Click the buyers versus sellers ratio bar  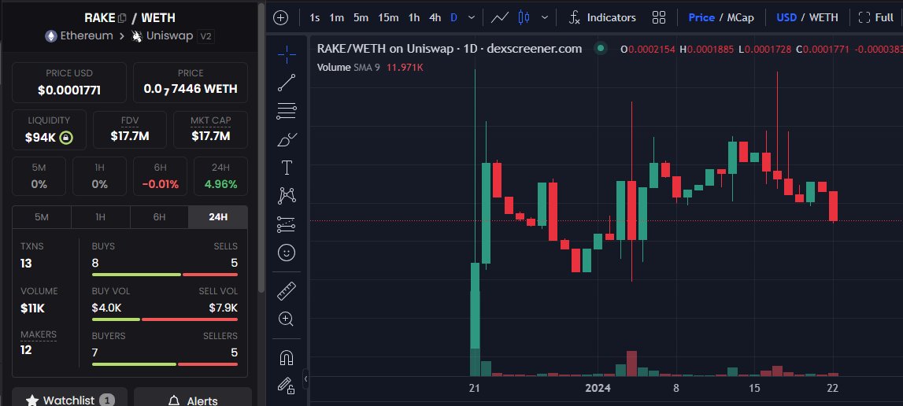pos(165,364)
